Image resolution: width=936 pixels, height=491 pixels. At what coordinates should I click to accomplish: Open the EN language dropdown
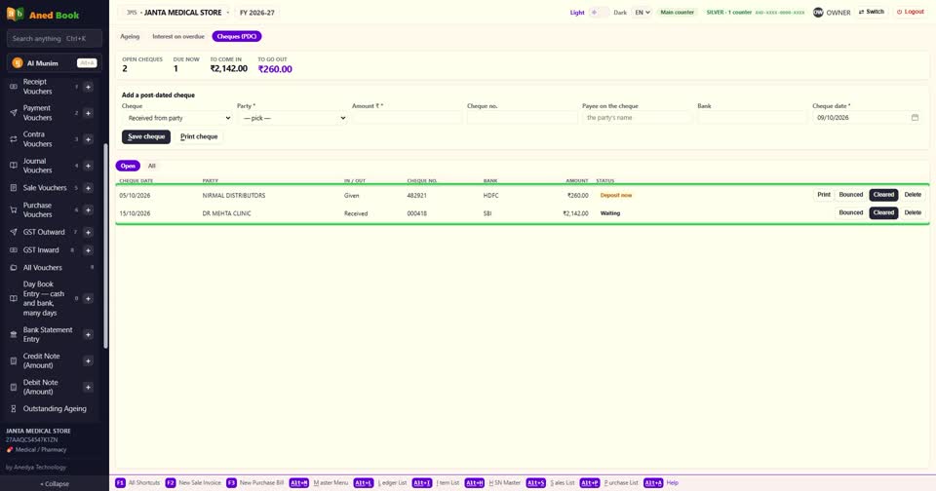point(642,12)
